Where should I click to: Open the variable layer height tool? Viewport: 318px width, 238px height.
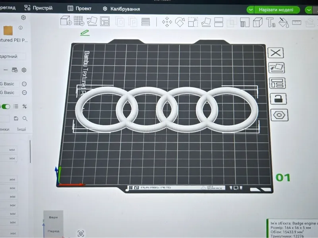click(x=145, y=22)
